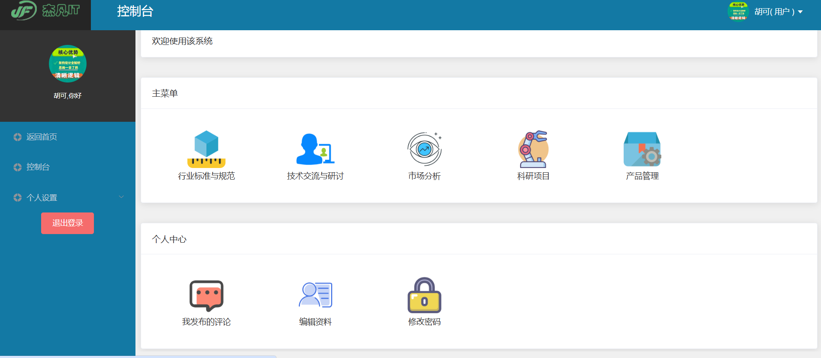
Task: Click the bullet icon beside 控制台 in sidebar
Action: coord(17,167)
